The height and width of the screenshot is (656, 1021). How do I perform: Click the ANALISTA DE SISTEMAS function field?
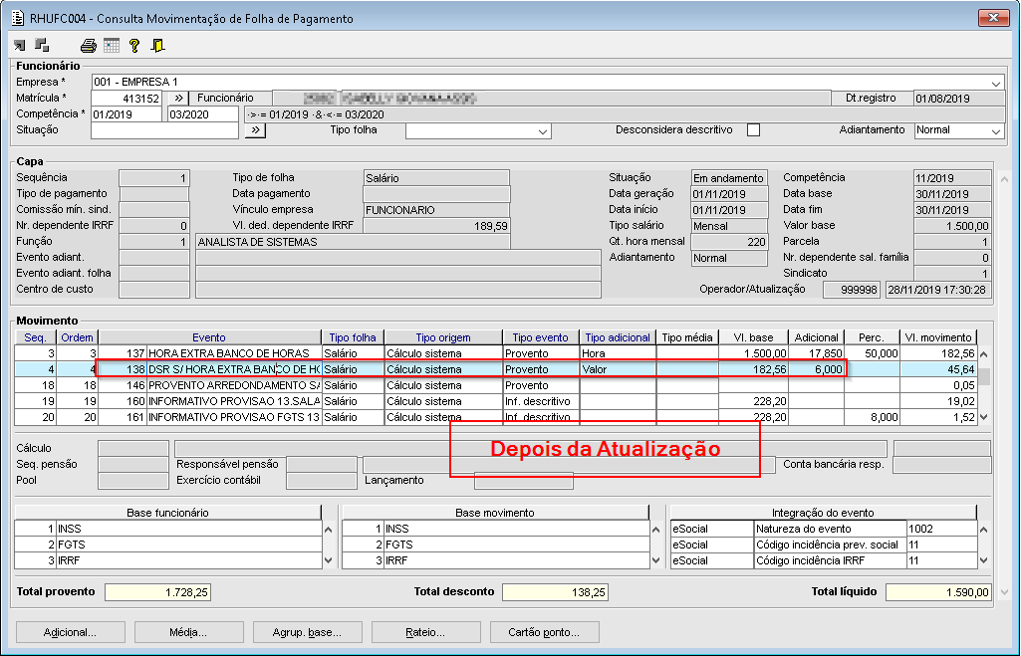click(x=353, y=242)
